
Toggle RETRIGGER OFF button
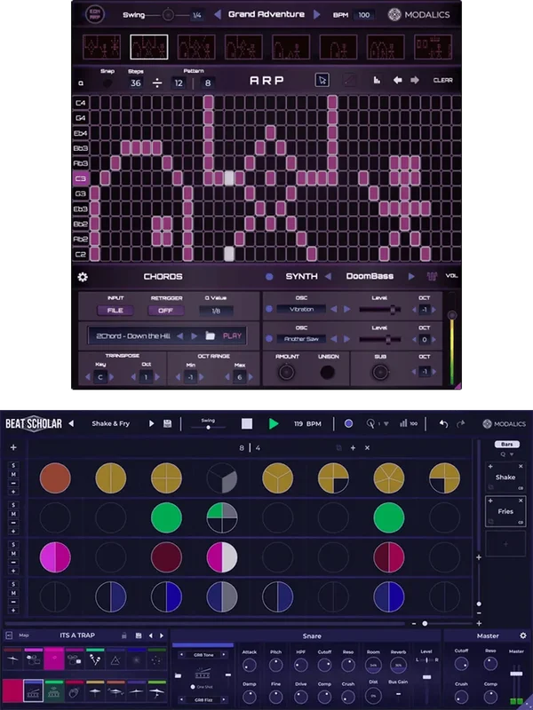point(165,310)
